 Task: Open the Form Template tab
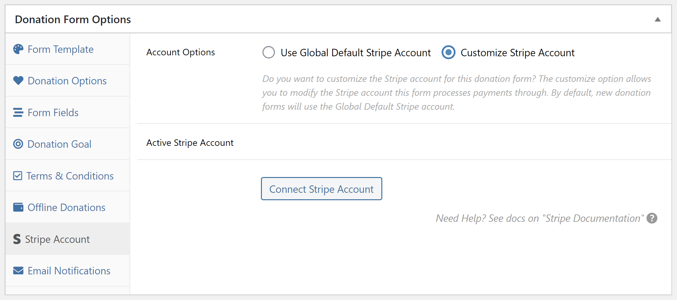[60, 49]
